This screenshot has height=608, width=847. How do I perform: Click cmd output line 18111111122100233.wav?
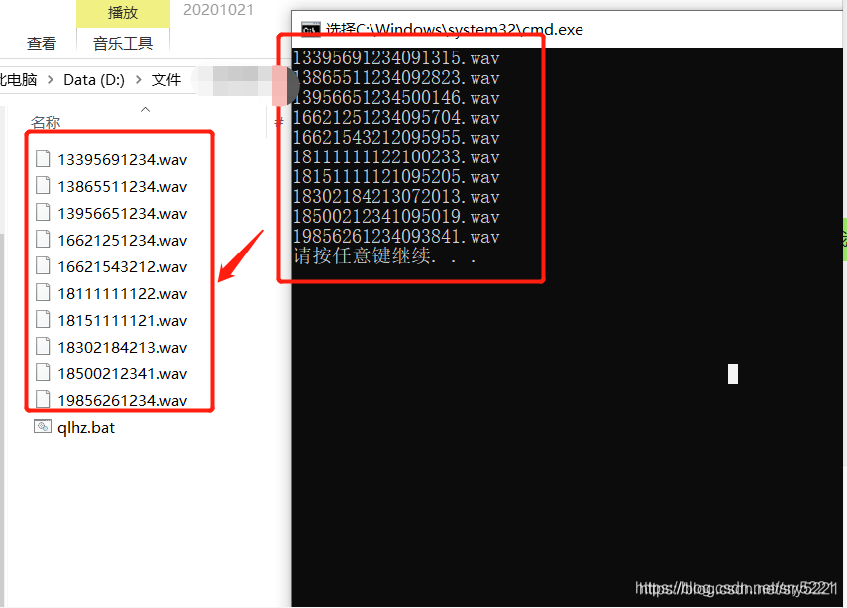(396, 157)
